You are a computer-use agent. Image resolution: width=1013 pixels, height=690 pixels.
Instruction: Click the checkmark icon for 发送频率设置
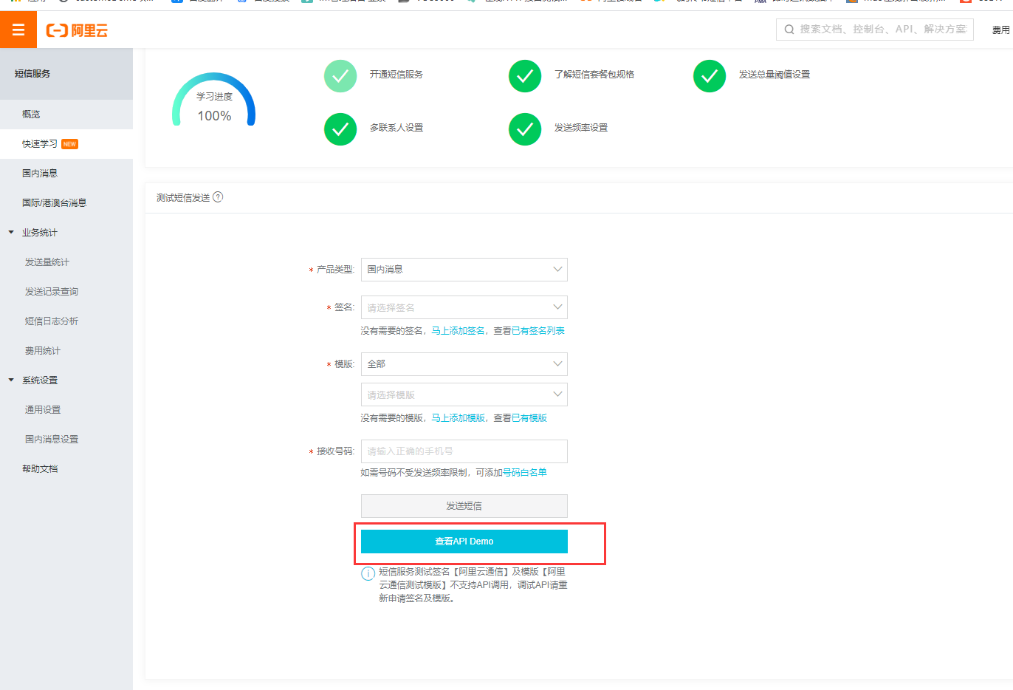pyautogui.click(x=524, y=128)
